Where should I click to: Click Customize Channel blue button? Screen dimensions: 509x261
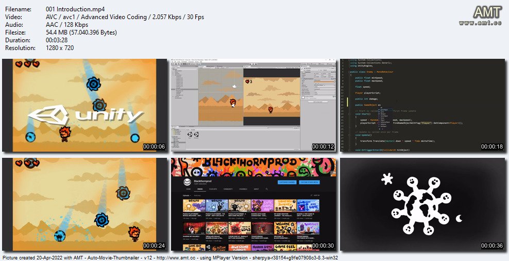pos(287,183)
